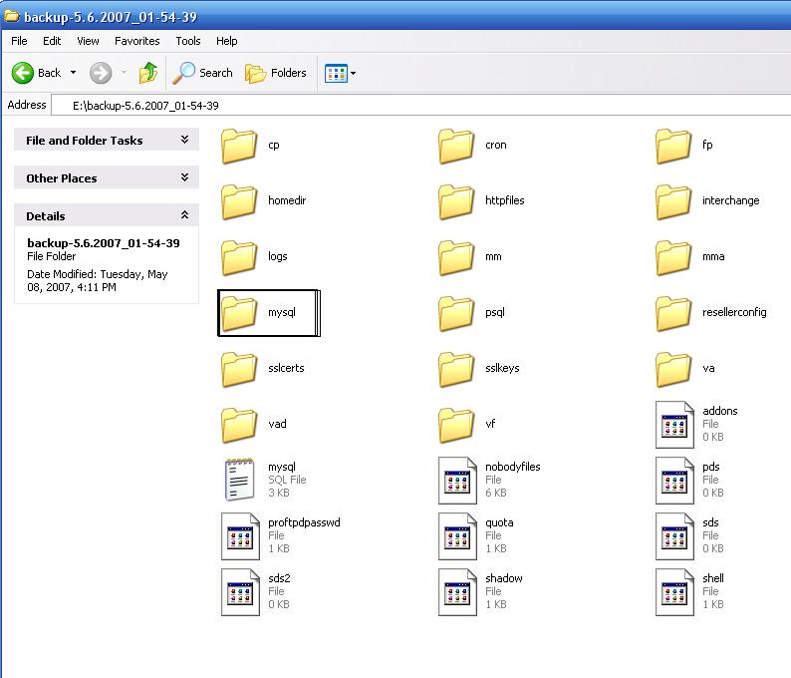This screenshot has width=791, height=678.
Task: Open the File menu
Action: (x=19, y=41)
